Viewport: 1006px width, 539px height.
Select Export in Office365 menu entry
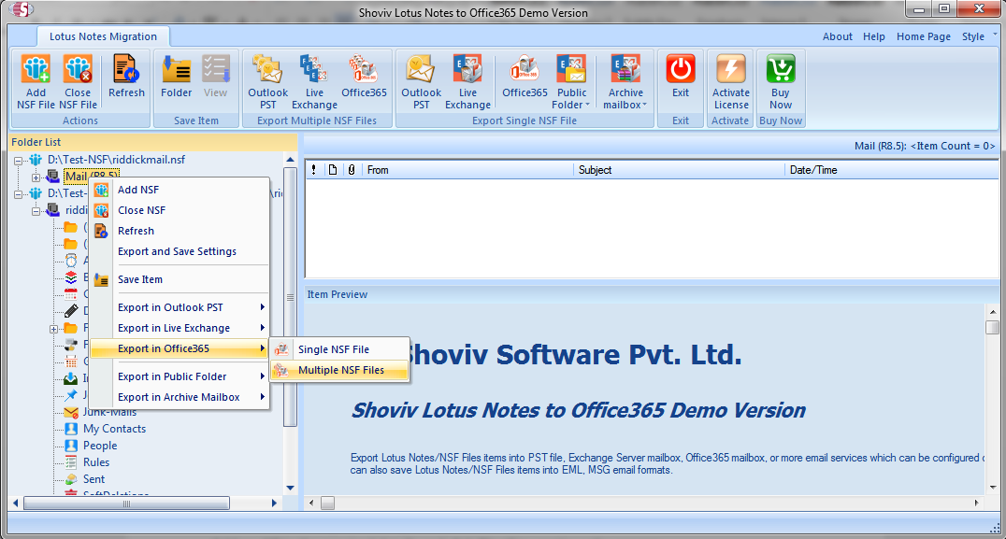pos(179,348)
